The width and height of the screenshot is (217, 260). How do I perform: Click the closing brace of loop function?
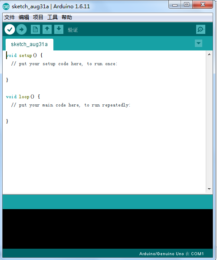pos(7,121)
